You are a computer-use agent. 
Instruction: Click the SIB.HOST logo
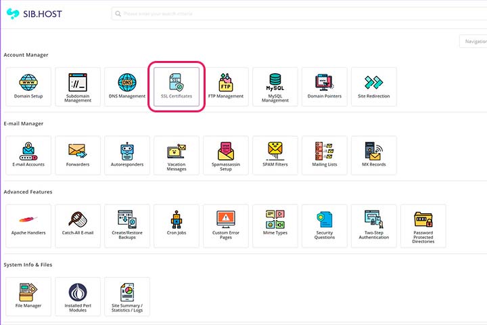tap(34, 14)
